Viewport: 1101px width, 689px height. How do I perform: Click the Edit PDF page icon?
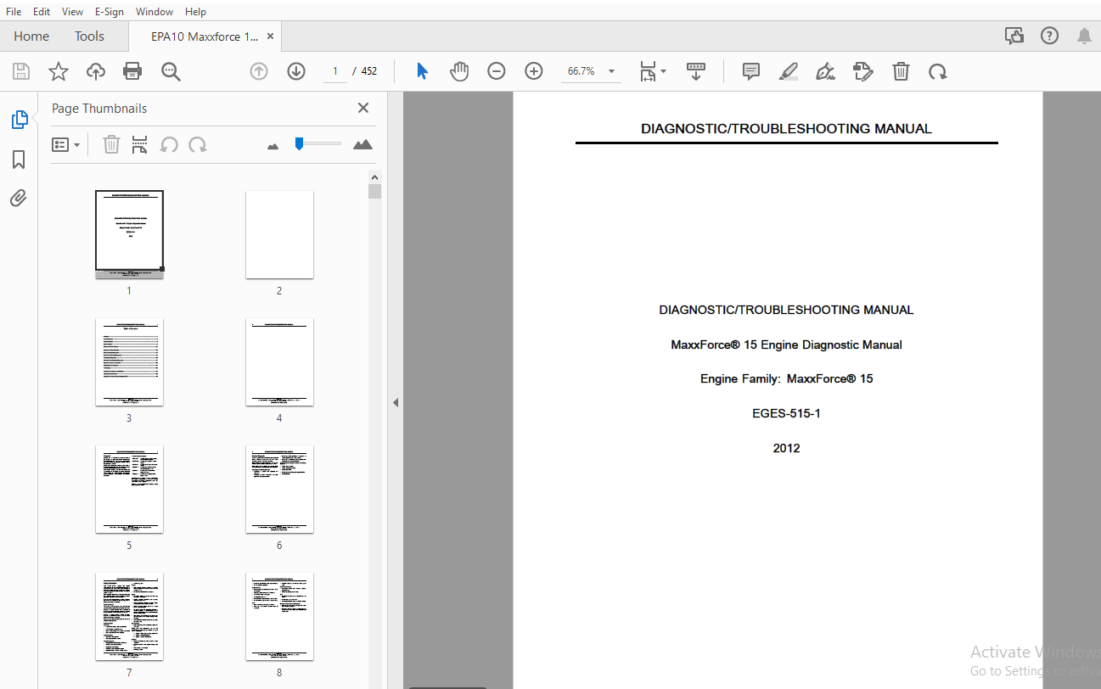pos(863,71)
